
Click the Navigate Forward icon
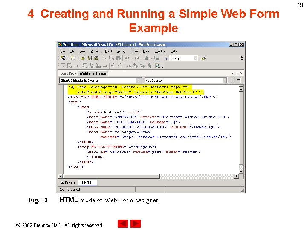pyautogui.click(x=156, y=58)
